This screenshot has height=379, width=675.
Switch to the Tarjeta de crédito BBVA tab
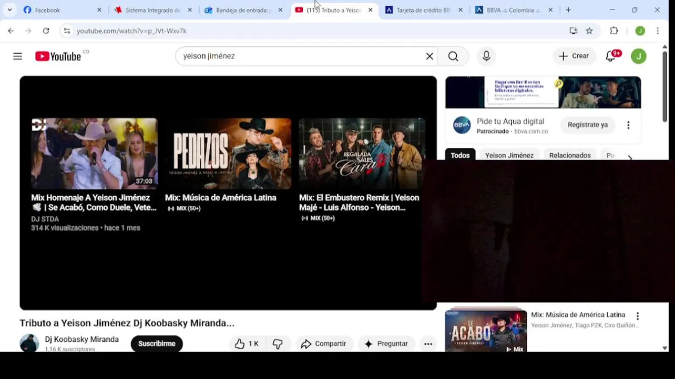424,10
